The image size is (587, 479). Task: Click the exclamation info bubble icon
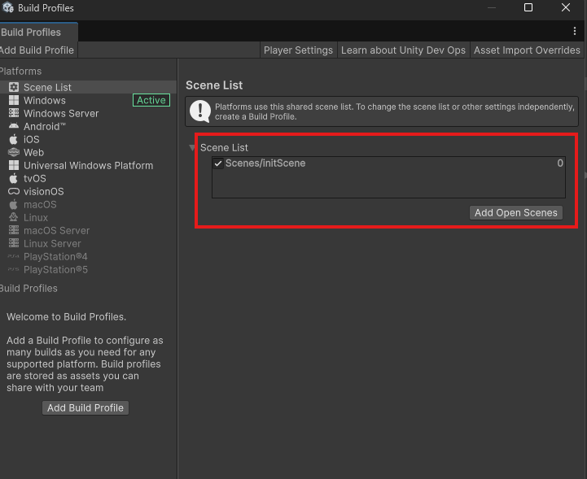[x=200, y=111]
